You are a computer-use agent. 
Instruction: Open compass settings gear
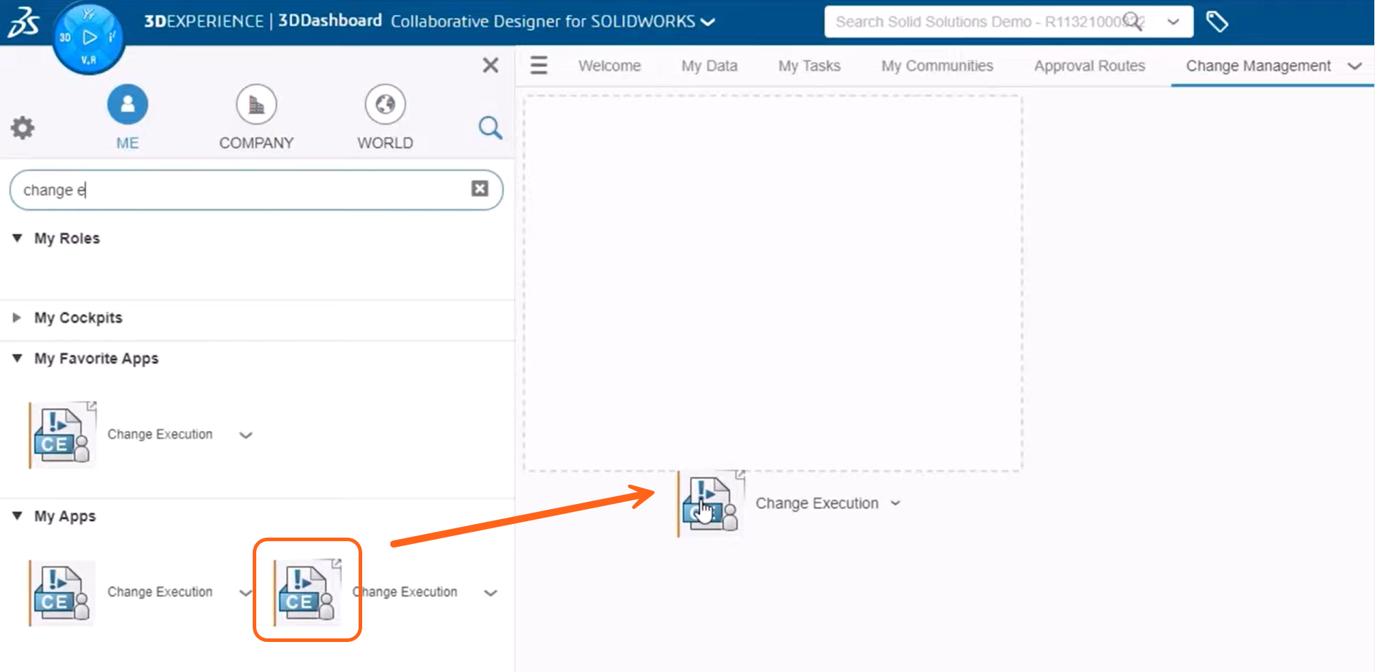tap(22, 128)
